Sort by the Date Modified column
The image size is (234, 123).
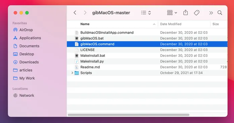pyautogui.click(x=171, y=24)
